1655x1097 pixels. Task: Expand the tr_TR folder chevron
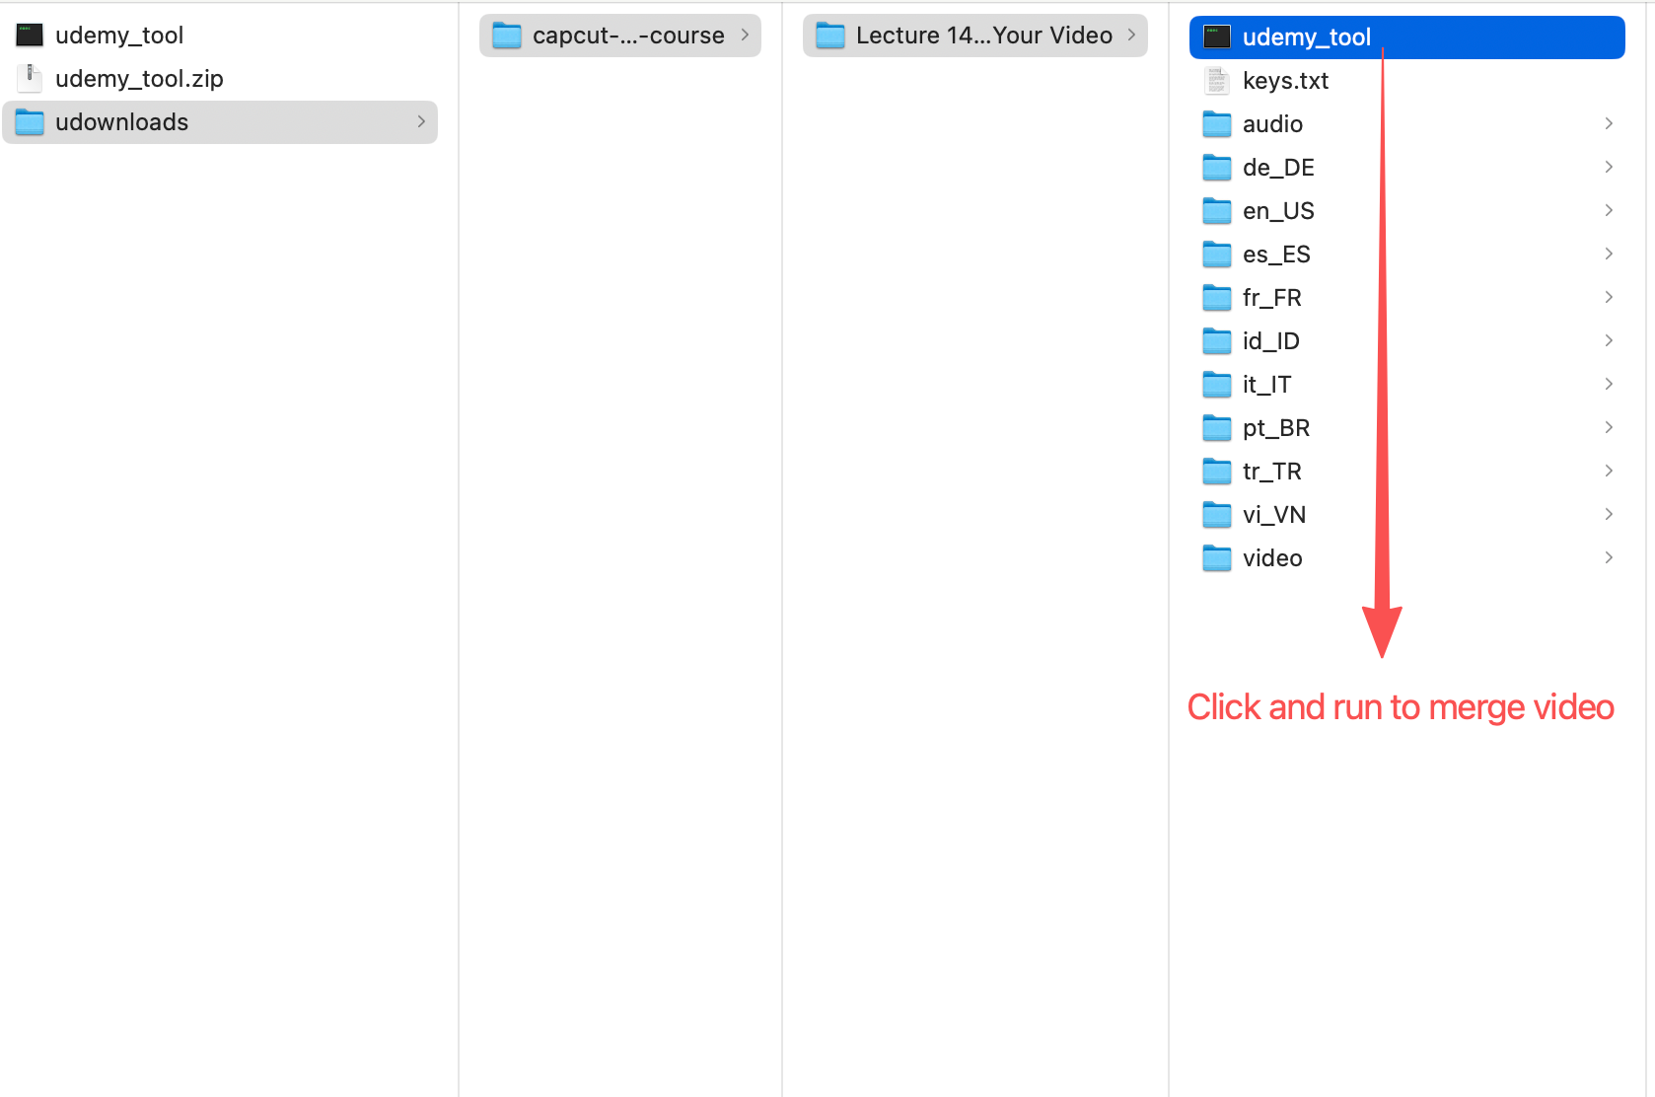point(1609,471)
